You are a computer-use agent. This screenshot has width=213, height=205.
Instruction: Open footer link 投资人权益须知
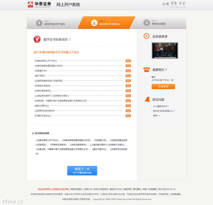point(101,189)
